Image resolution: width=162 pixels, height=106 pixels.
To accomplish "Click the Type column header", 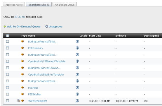I will tap(24, 36).
